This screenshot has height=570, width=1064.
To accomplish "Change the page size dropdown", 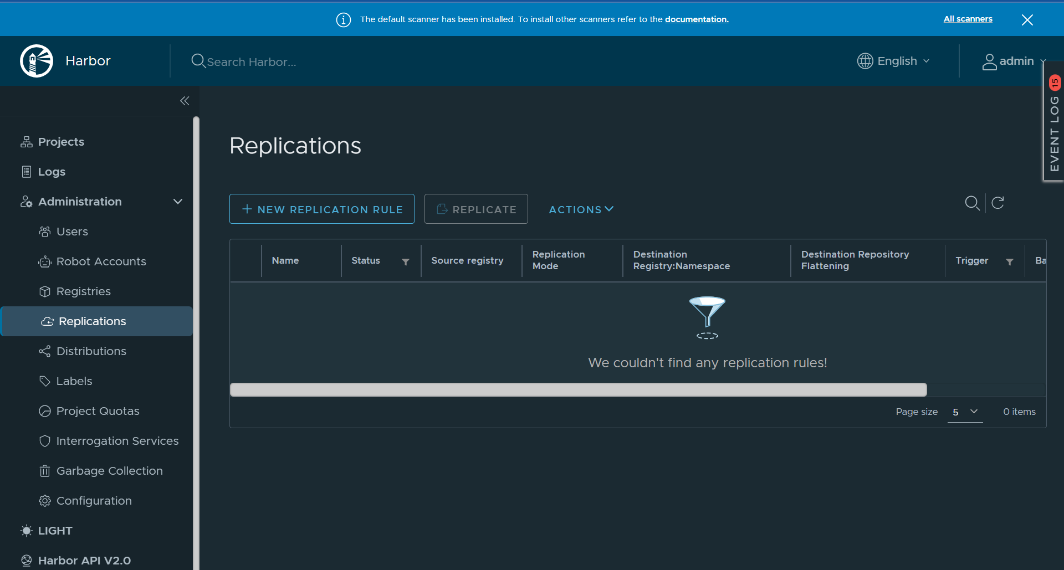I will pyautogui.click(x=965, y=412).
